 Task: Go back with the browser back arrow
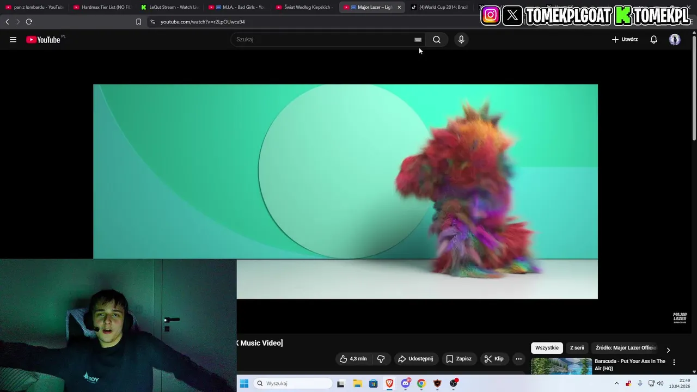[x=7, y=22]
